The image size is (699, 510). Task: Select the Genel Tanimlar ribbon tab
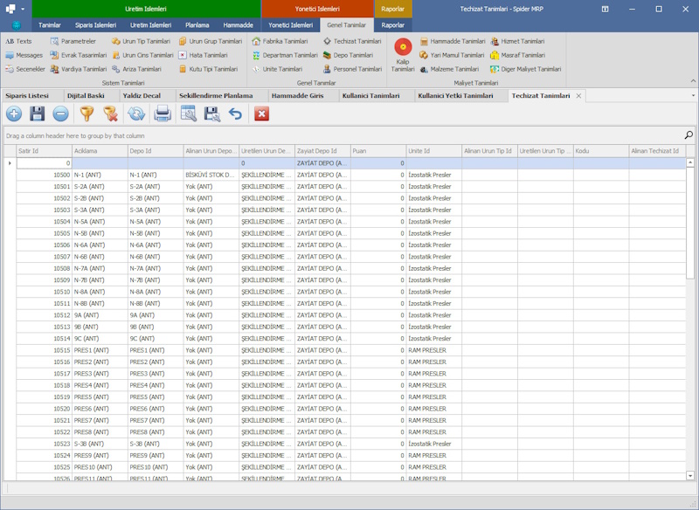click(x=346, y=25)
